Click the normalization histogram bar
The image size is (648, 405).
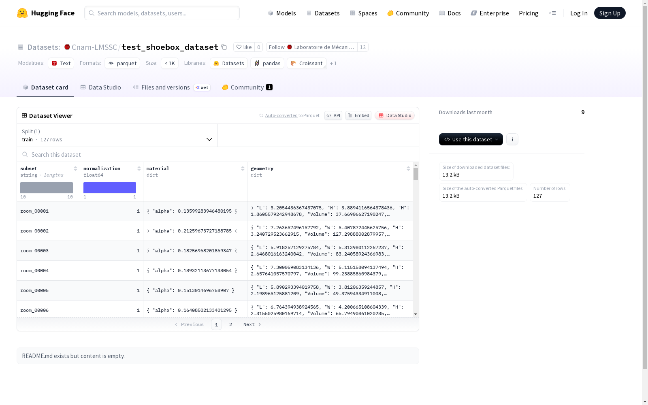tap(110, 188)
